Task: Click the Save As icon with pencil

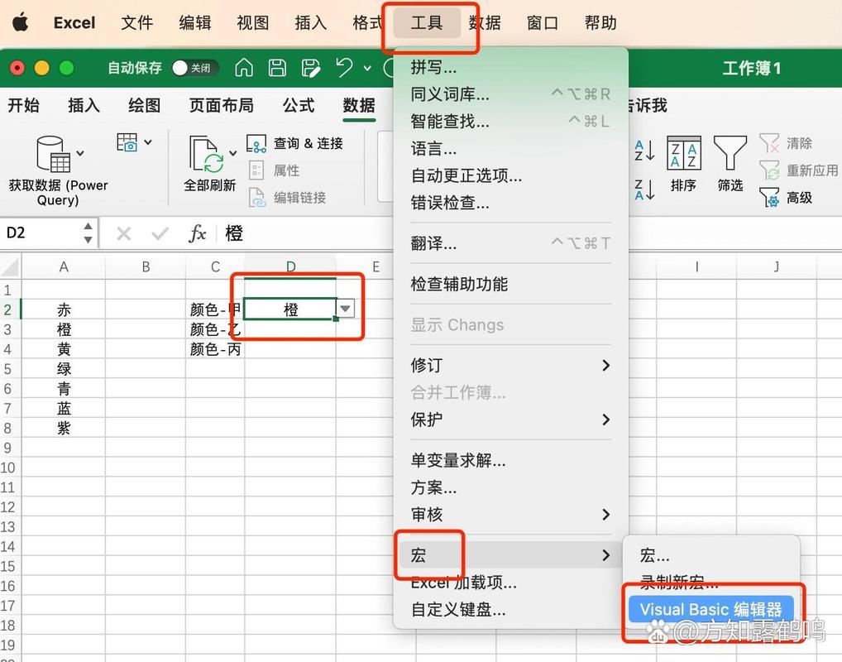Action: click(x=311, y=68)
